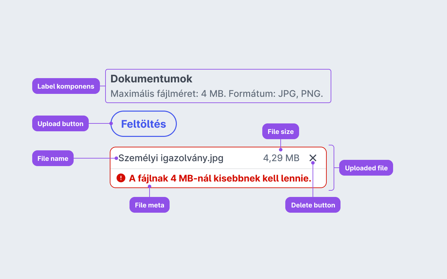Select the File size annotation tag
The image size is (447, 279).
click(x=281, y=131)
